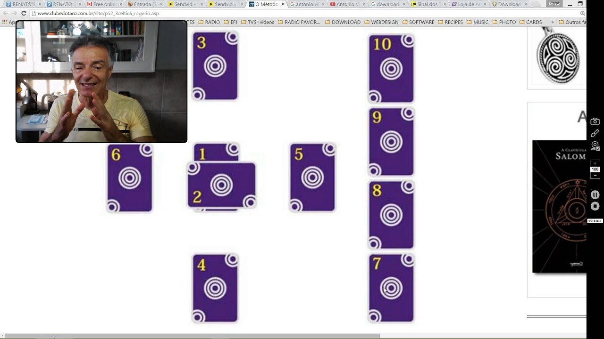Open the RECIPES bookmarks folder

[450, 22]
